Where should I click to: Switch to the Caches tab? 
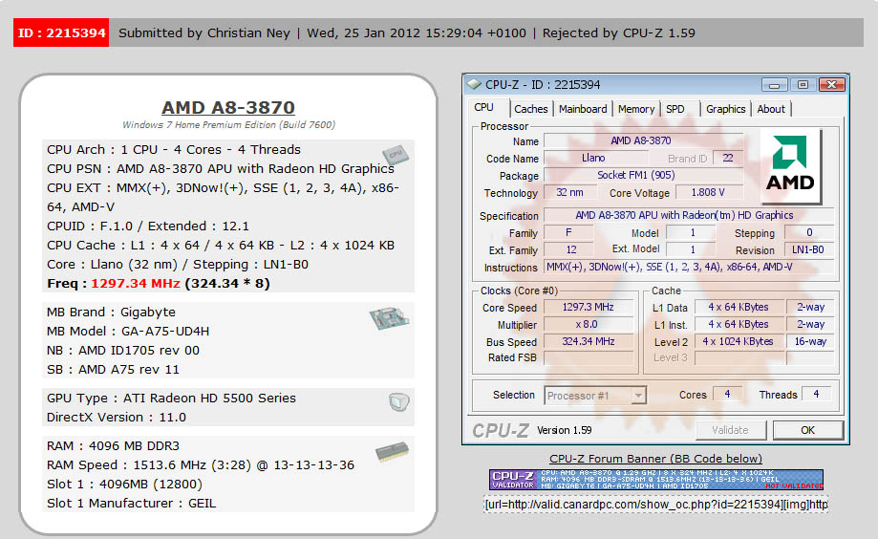pos(530,109)
